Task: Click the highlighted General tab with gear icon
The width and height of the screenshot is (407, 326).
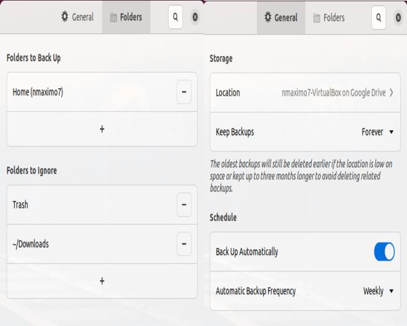Action: pyautogui.click(x=281, y=18)
